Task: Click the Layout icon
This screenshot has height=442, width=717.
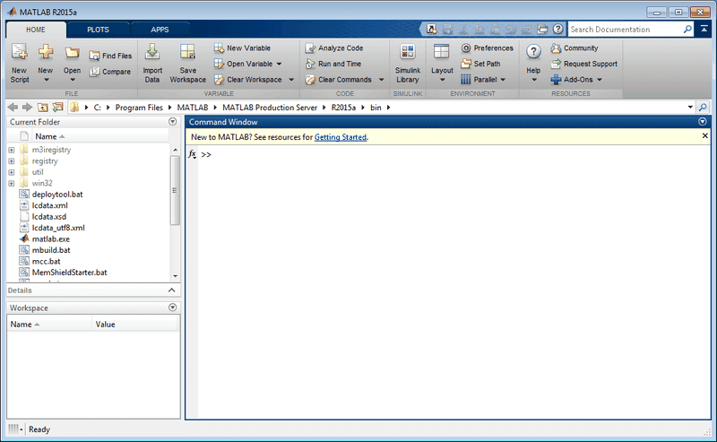Action: (x=441, y=51)
